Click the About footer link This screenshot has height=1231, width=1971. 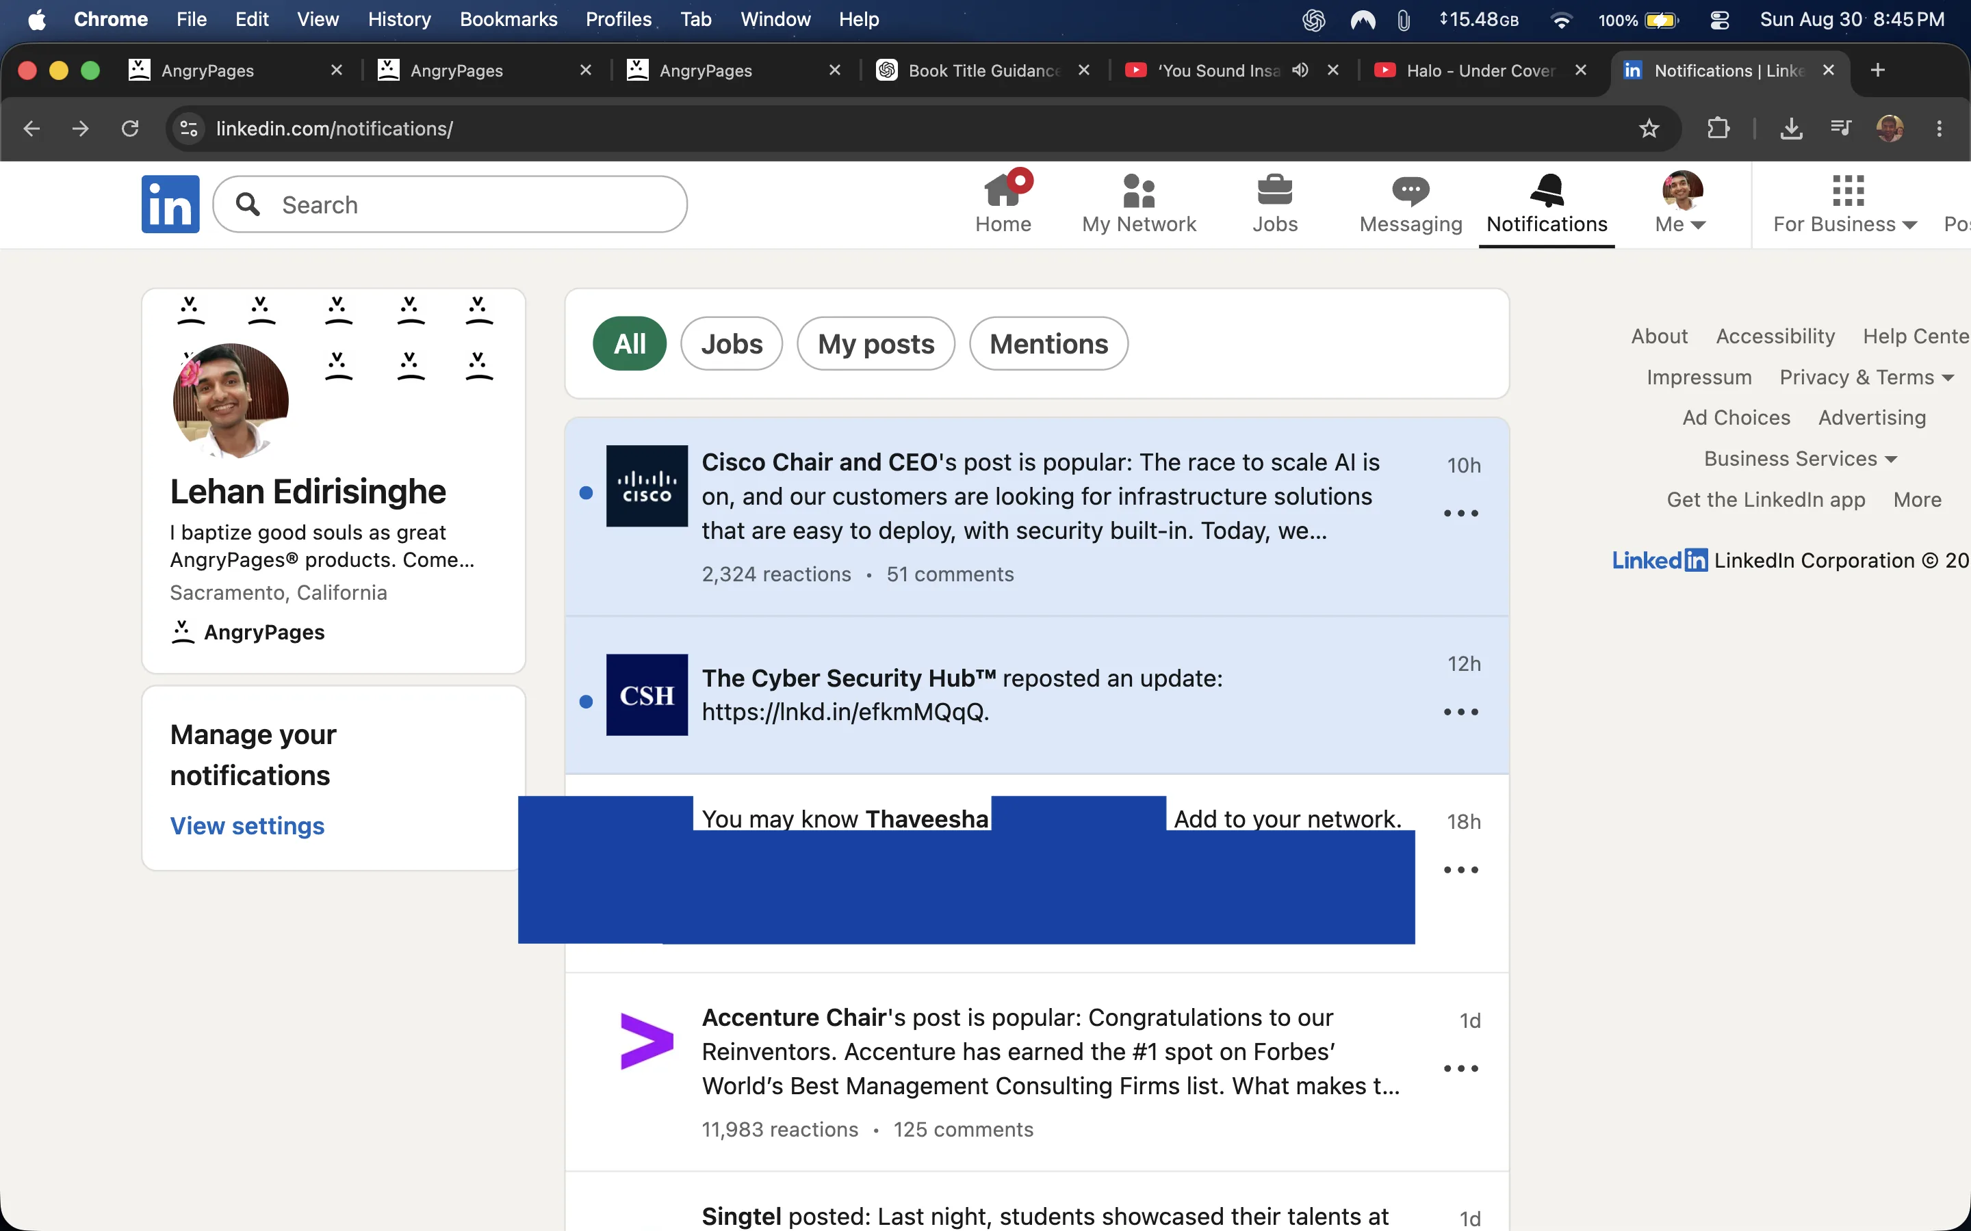[x=1659, y=336]
